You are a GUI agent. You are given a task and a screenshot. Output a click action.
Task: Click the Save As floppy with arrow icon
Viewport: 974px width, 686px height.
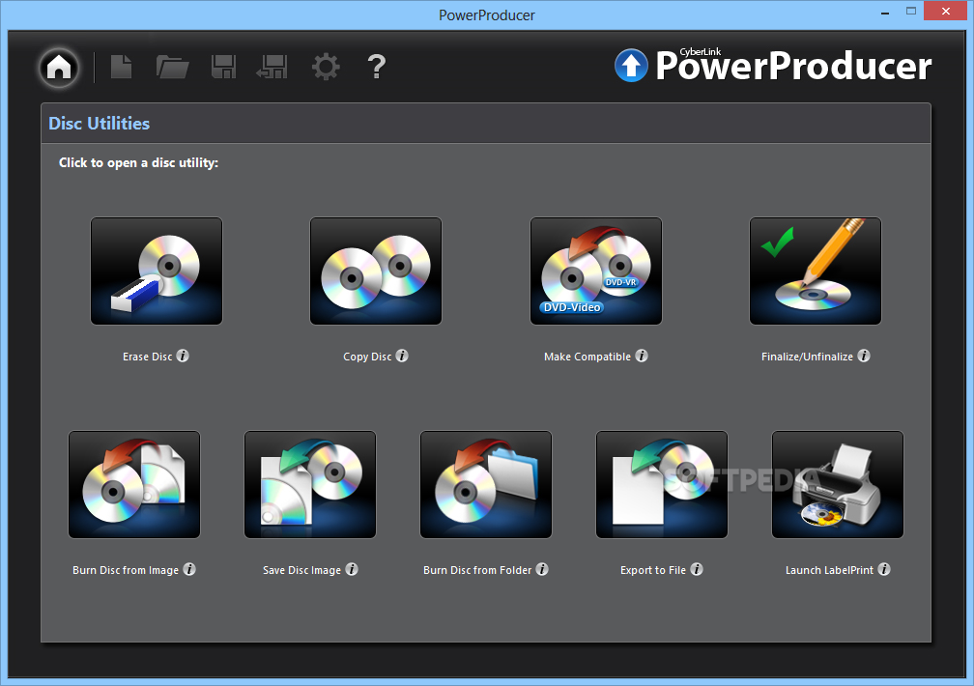pos(272,67)
